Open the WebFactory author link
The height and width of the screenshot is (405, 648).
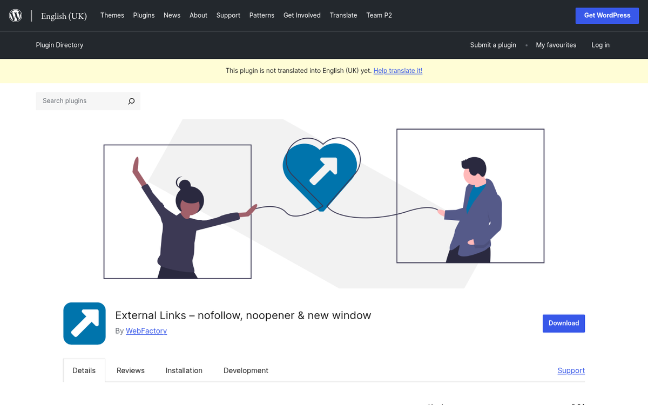[146, 331]
